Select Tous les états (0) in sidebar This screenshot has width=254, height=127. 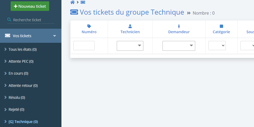[23, 49]
